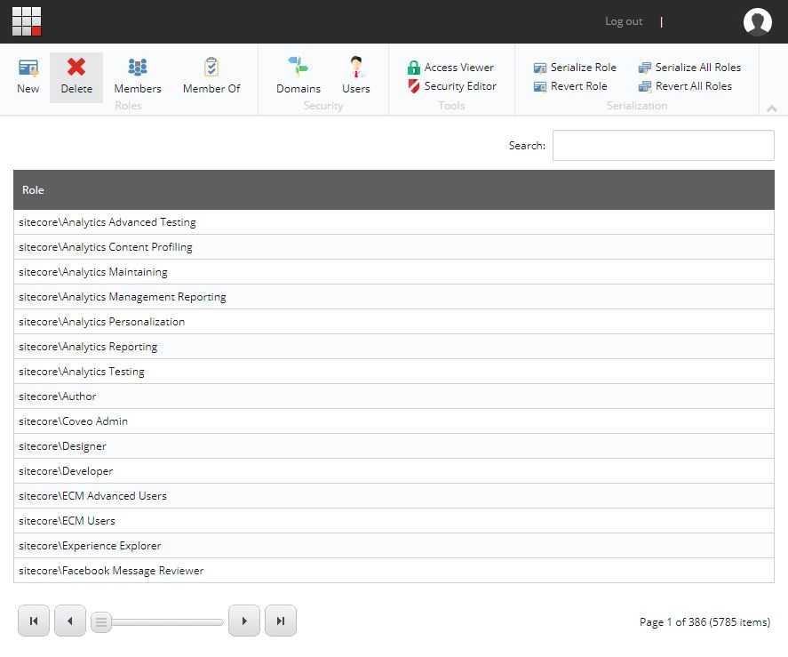
Task: Click Serialize Role in the ribbon
Action: pos(575,68)
